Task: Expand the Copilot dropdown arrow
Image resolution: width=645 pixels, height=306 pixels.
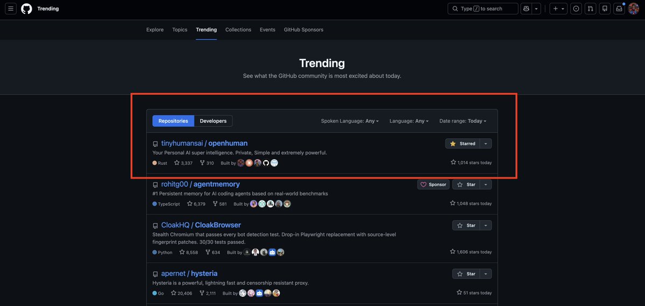Action: (536, 9)
